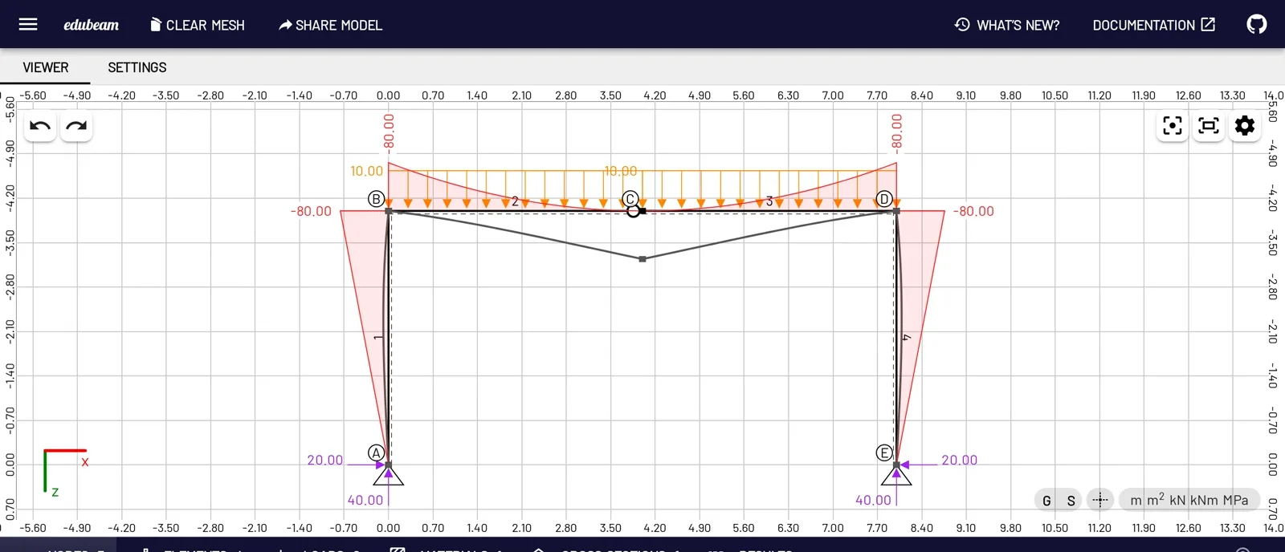Select node A label
Screen dimensions: 1285x552
[375, 453]
